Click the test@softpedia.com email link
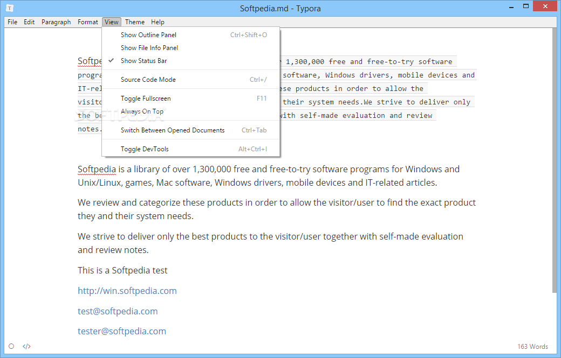561x358 pixels. 118,311
